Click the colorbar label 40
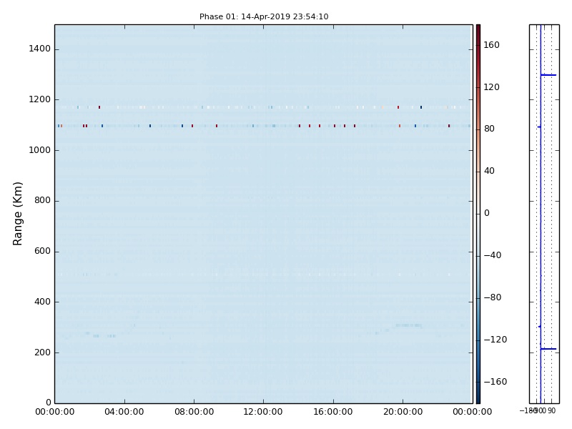572x429 pixels. [489, 171]
